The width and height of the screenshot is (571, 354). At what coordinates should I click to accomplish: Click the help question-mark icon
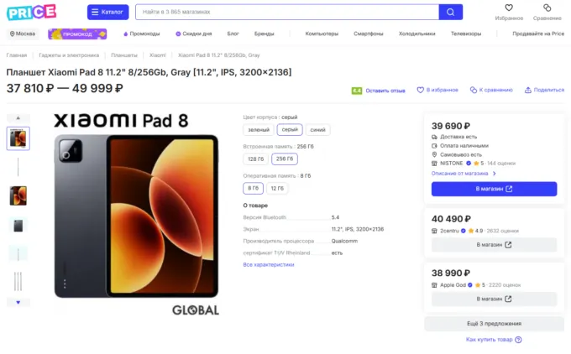[x=519, y=340]
